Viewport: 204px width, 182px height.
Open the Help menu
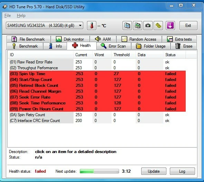[21, 16]
